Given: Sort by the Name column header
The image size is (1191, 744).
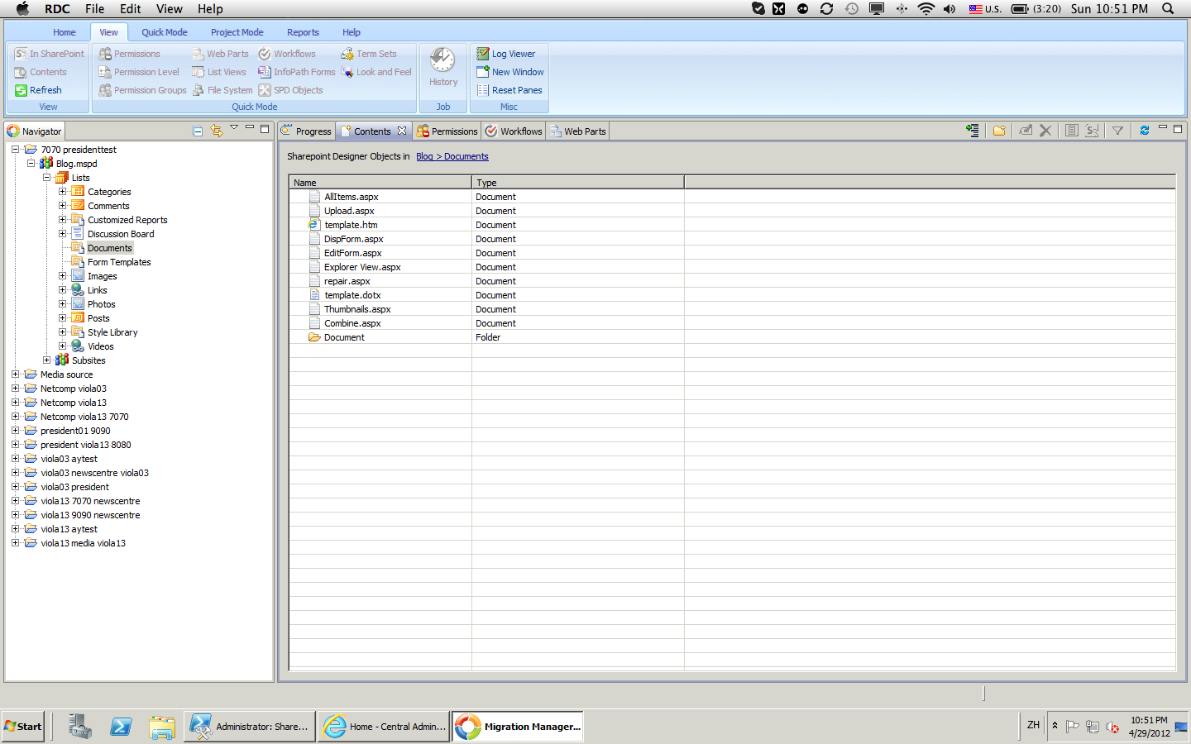Looking at the screenshot, I should coord(380,183).
